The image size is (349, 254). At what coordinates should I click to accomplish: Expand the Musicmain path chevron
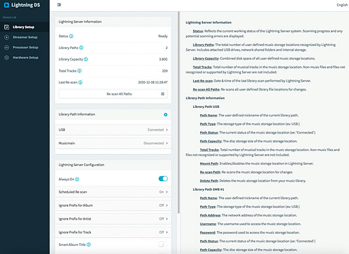tap(167, 143)
